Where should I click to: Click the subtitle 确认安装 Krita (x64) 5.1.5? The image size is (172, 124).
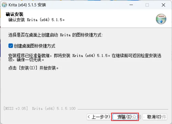coord(36,20)
